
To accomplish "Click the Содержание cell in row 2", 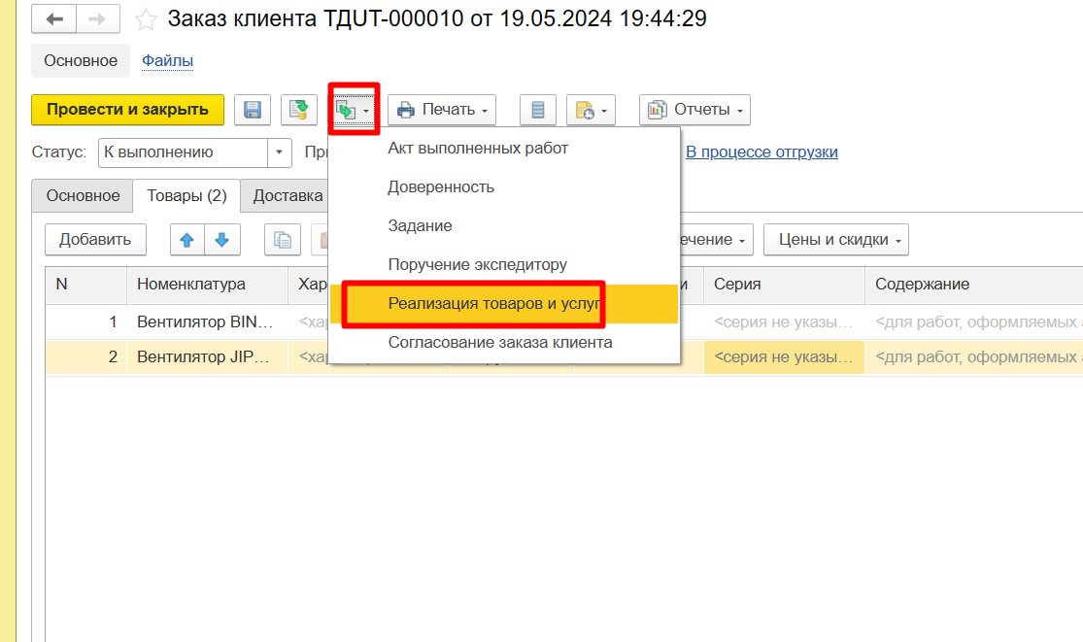I will click(974, 357).
